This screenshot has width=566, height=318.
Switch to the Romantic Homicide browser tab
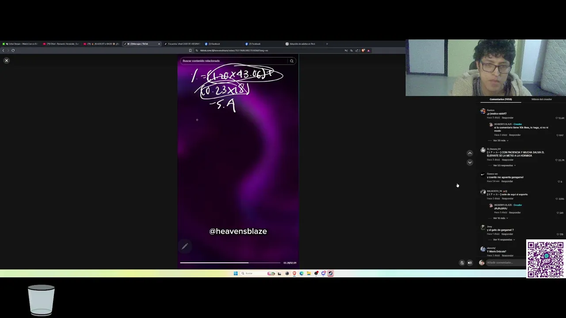pos(61,44)
